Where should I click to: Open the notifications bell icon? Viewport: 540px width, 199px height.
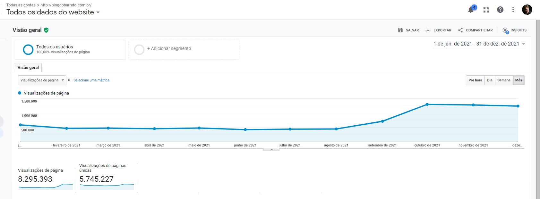(x=471, y=10)
